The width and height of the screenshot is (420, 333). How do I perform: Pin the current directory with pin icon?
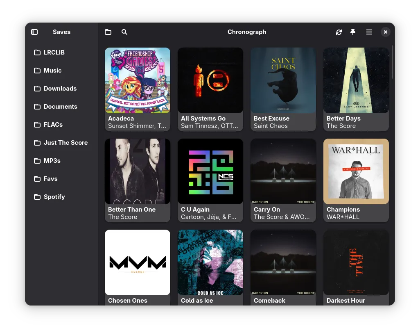353,32
